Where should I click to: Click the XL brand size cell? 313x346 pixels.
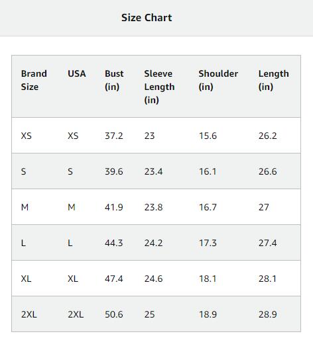[x=26, y=279]
